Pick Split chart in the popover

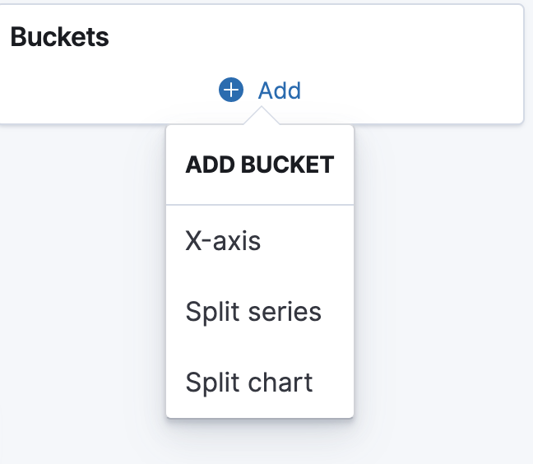click(260, 382)
